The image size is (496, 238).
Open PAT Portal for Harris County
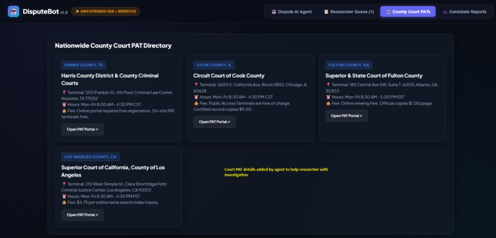coord(82,129)
